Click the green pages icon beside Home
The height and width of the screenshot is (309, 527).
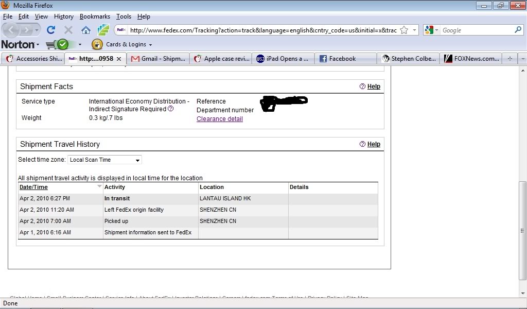click(103, 30)
